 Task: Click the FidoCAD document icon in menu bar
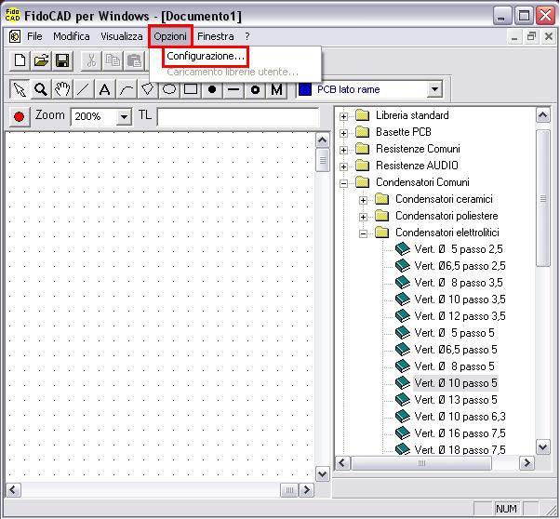pyautogui.click(x=15, y=36)
